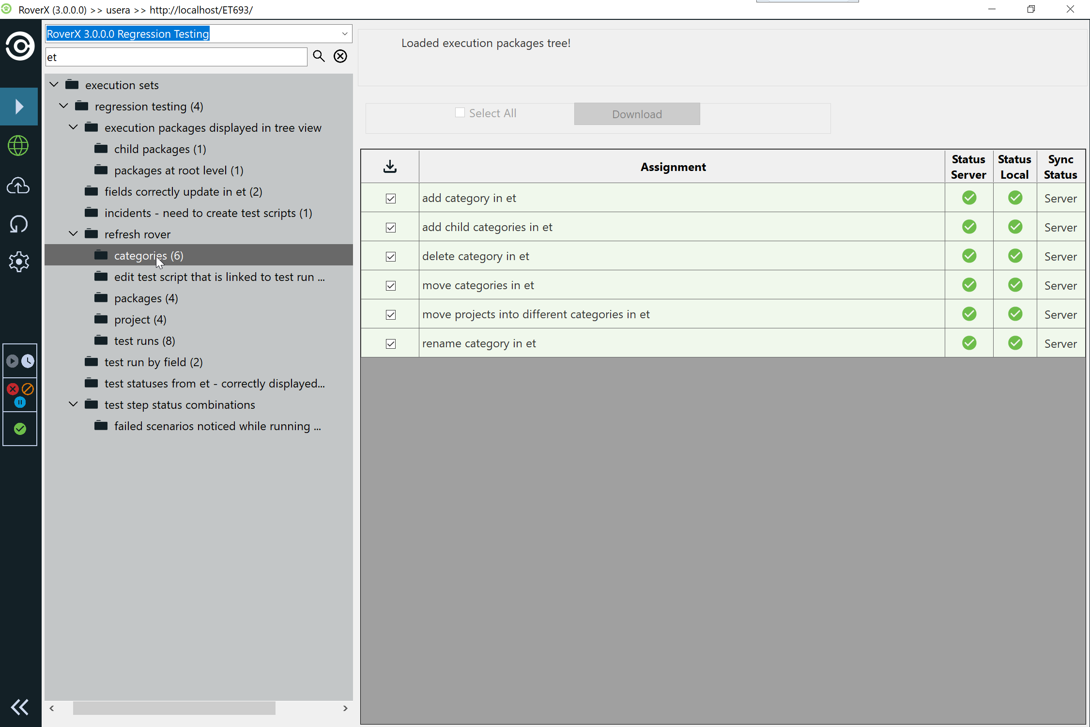The height and width of the screenshot is (727, 1090).
Task: Select the 'packages (4)' tree folder
Action: (x=146, y=298)
